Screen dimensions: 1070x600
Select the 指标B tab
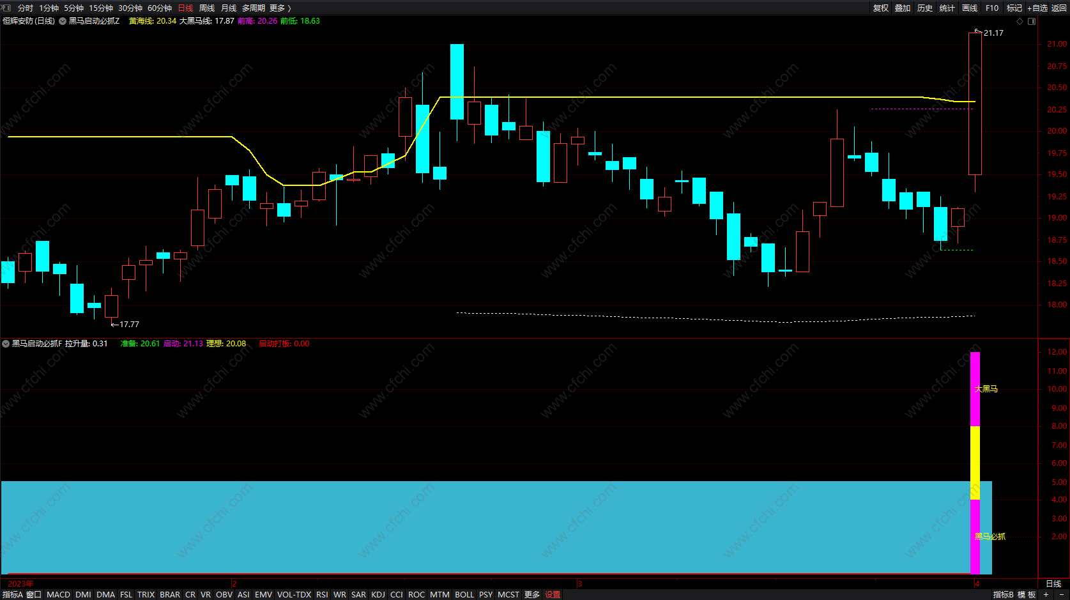1003,594
